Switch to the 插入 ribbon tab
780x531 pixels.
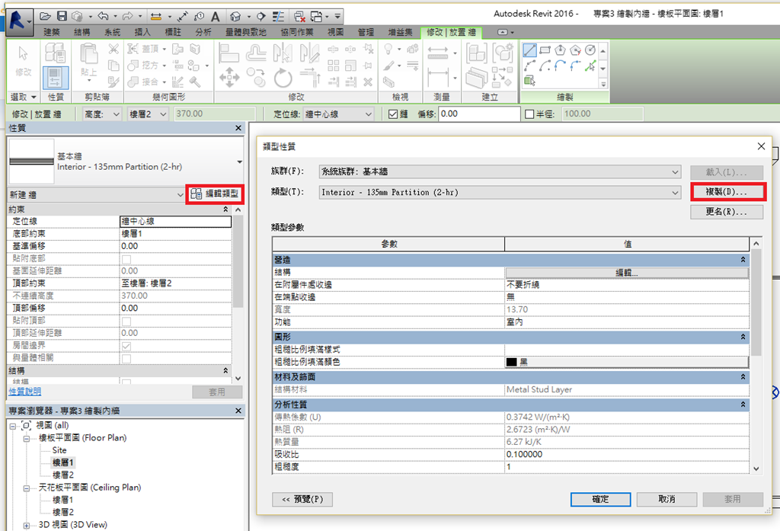click(x=142, y=32)
